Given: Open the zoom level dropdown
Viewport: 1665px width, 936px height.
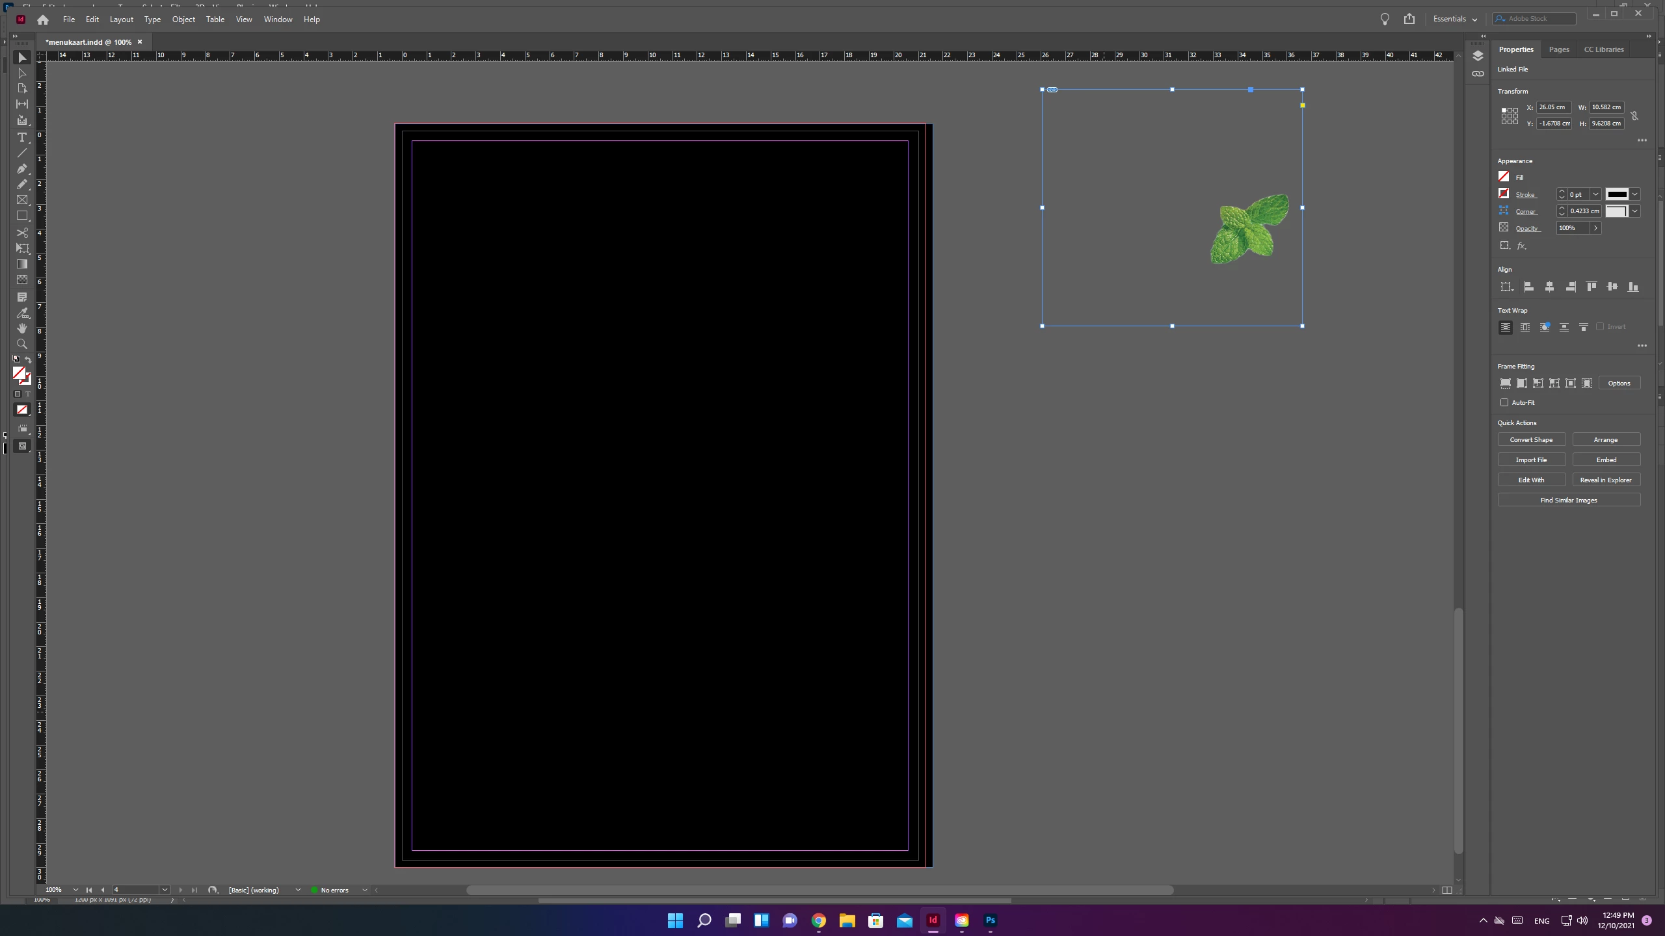Looking at the screenshot, I should click(75, 890).
